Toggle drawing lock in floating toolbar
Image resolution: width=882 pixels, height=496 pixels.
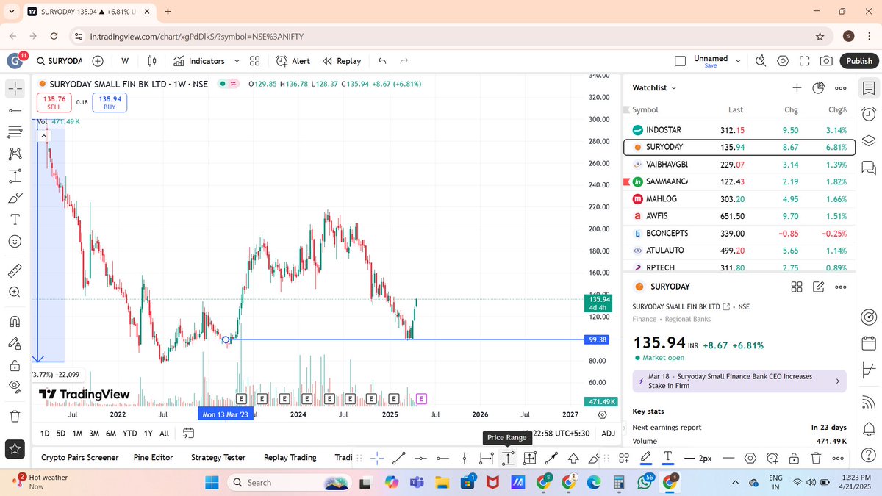coord(794,458)
